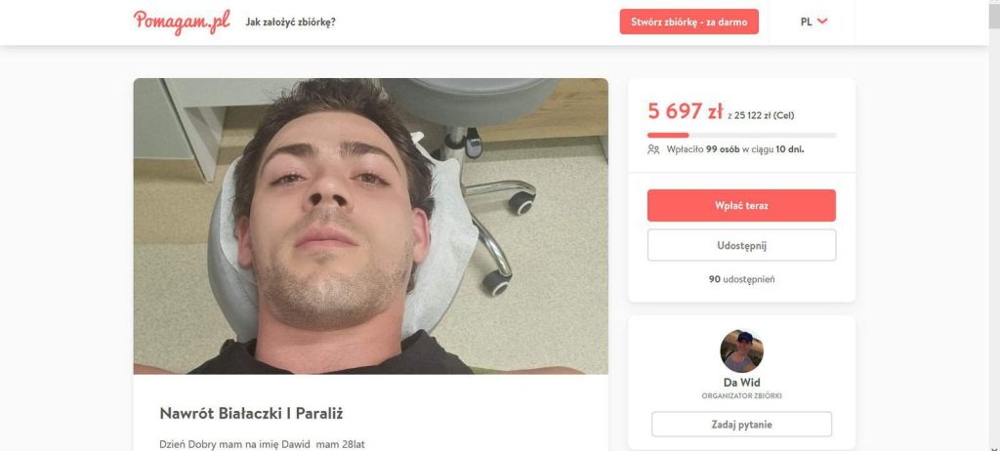Open the main fundraiser photo
1000x451 pixels.
(370, 225)
